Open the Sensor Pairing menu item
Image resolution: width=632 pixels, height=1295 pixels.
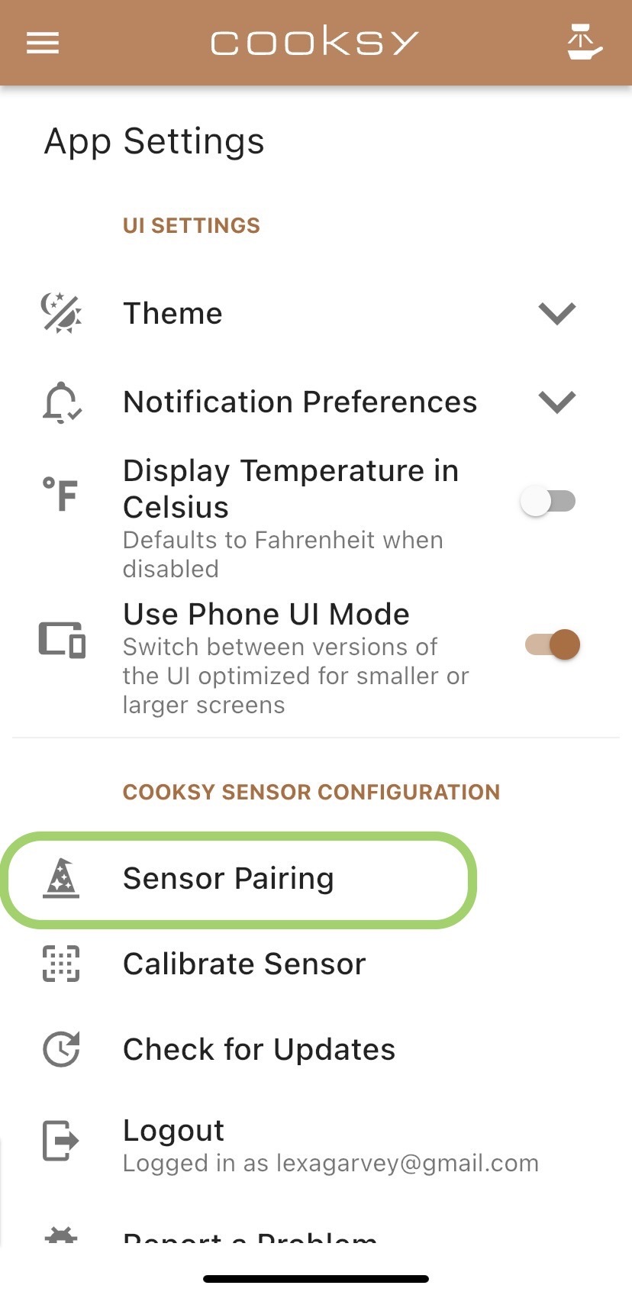tap(228, 879)
